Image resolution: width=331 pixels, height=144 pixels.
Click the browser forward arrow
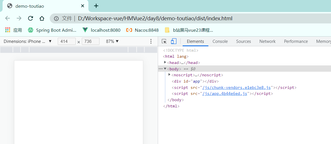pyautogui.click(x=19, y=18)
